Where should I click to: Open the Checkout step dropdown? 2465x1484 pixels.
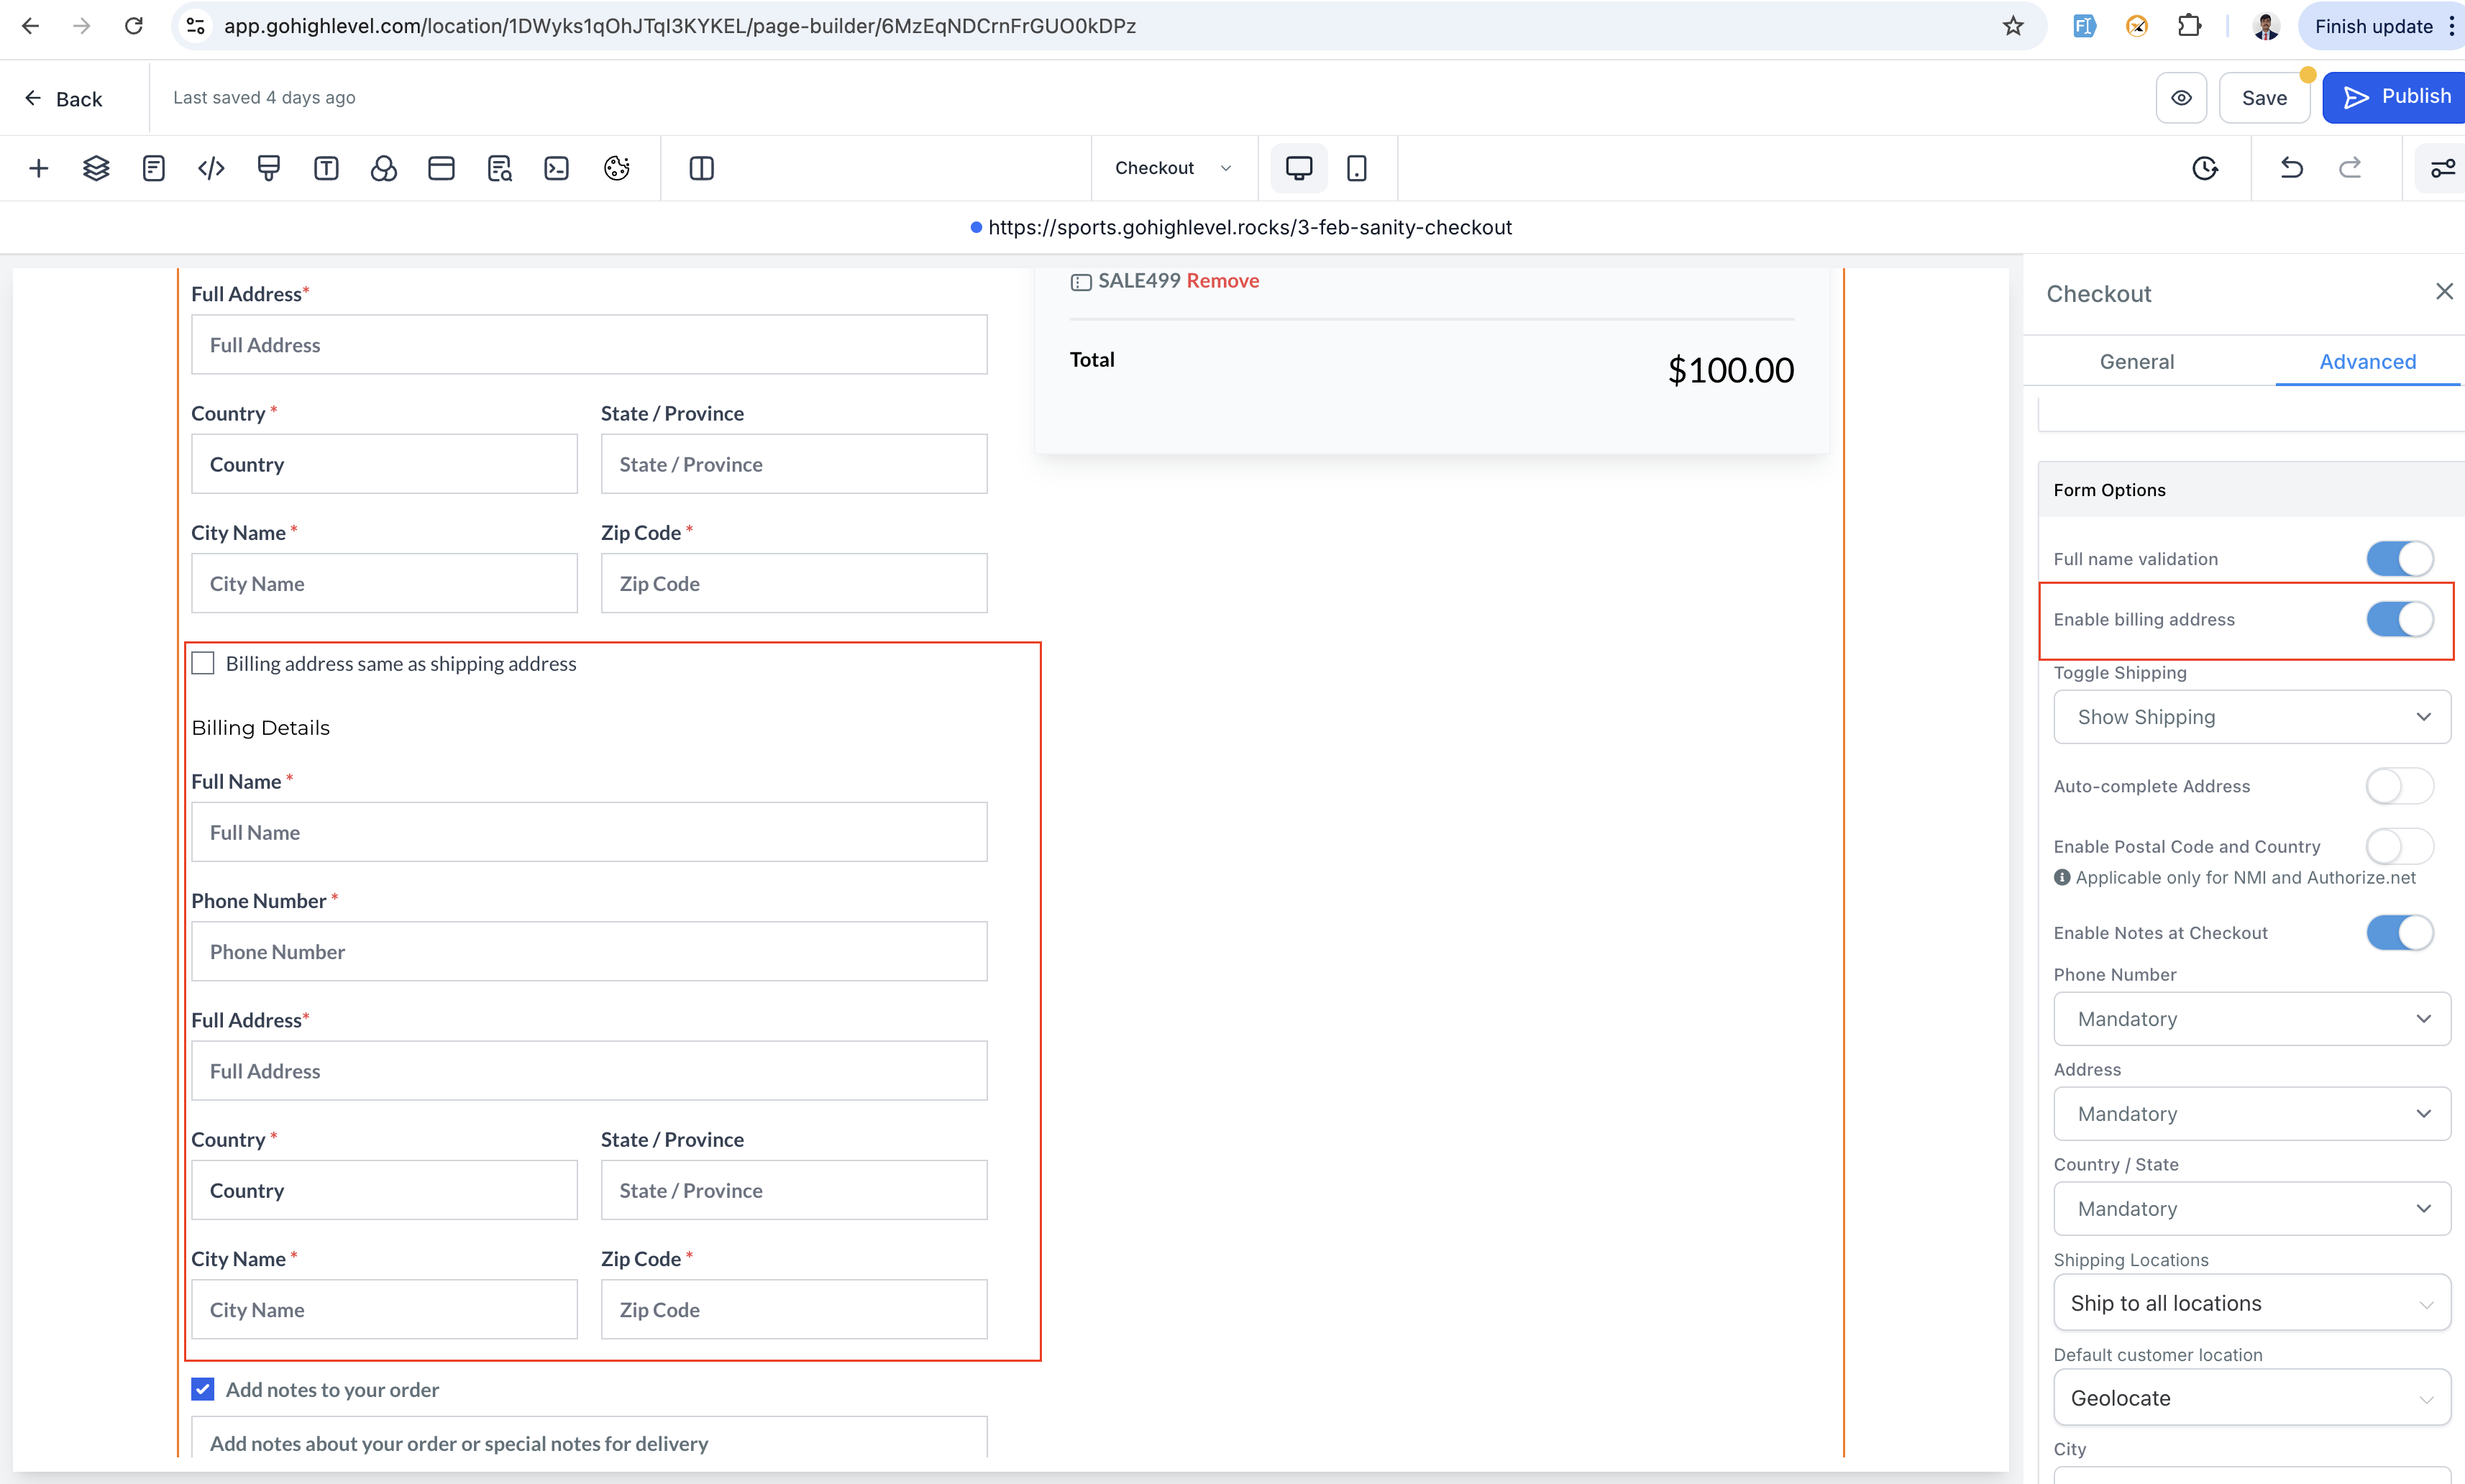click(x=1173, y=168)
